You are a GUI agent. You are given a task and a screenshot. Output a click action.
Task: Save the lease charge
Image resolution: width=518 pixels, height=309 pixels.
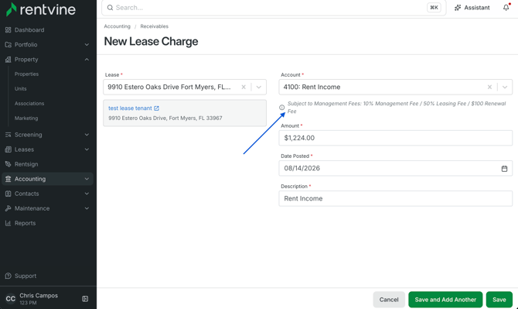click(499, 300)
